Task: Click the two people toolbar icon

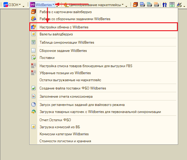Action: point(165,5)
